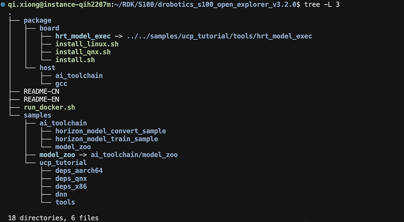
Task: Click the run_docker.sh script name
Action: coord(49,107)
